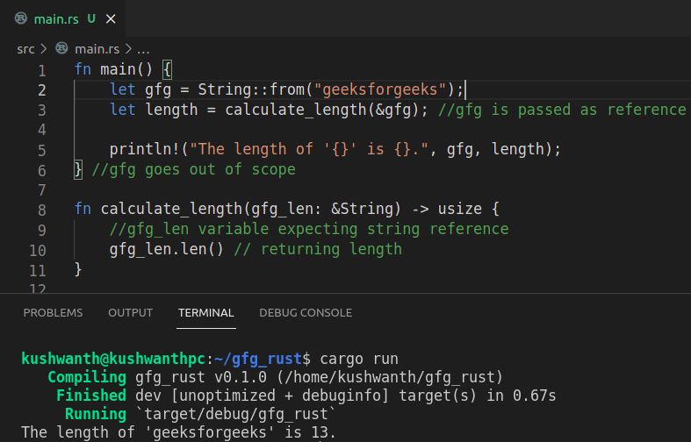Click line number 1 in the gutter
The width and height of the screenshot is (691, 442).
point(41,70)
